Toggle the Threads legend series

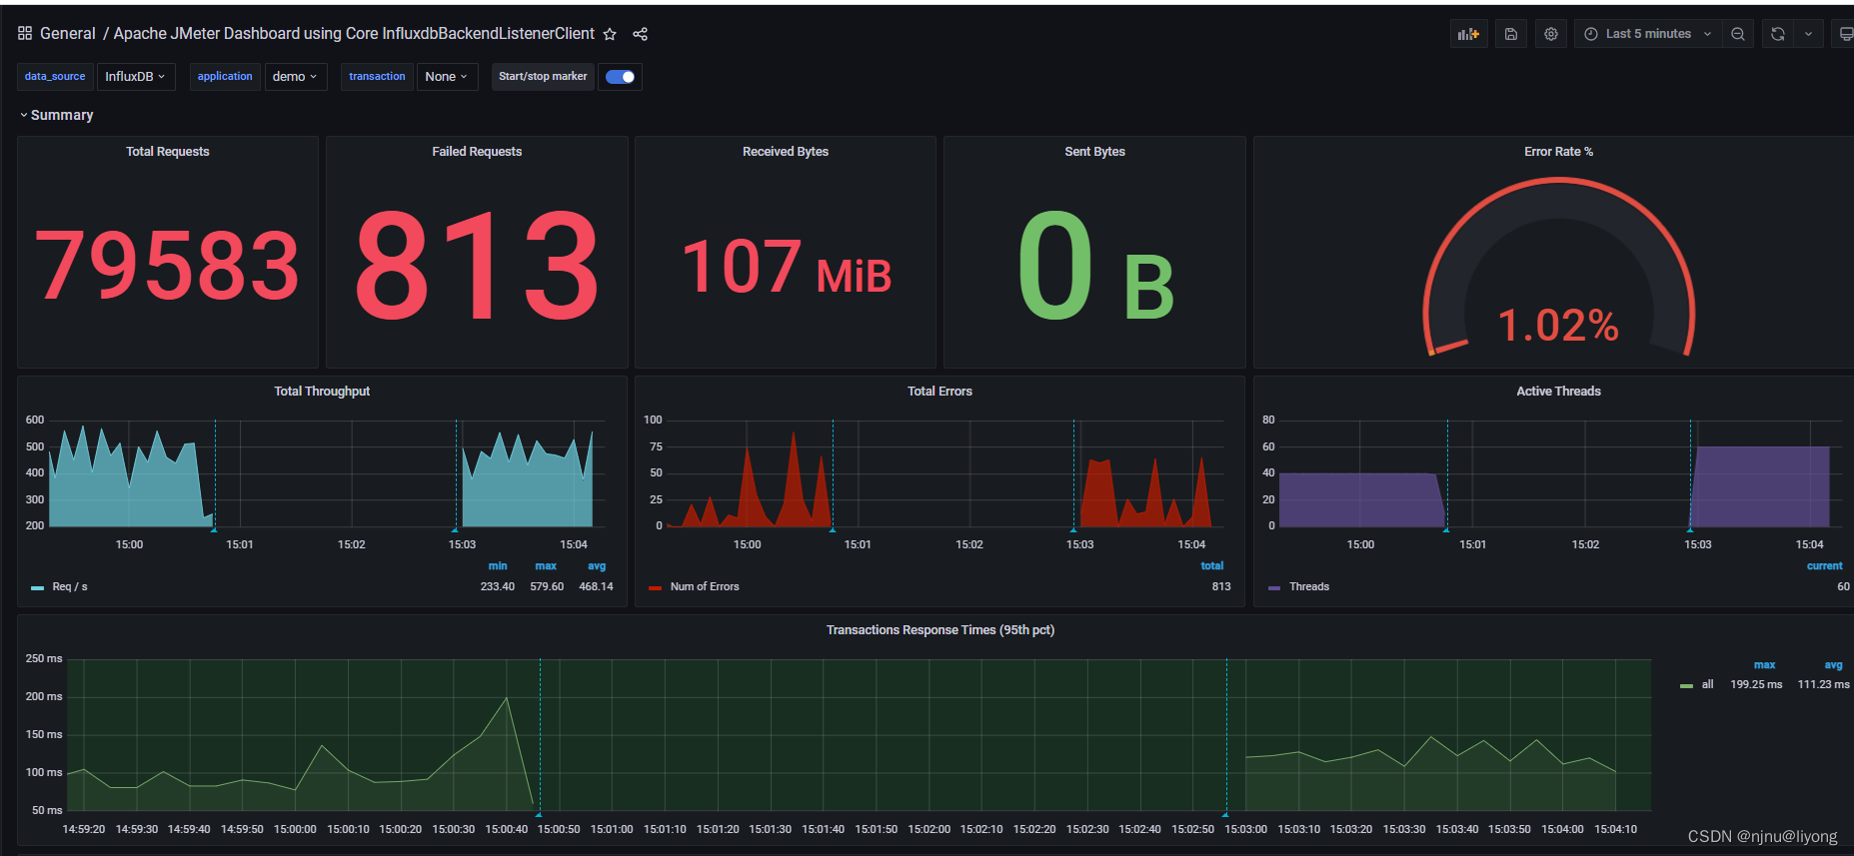(1309, 587)
